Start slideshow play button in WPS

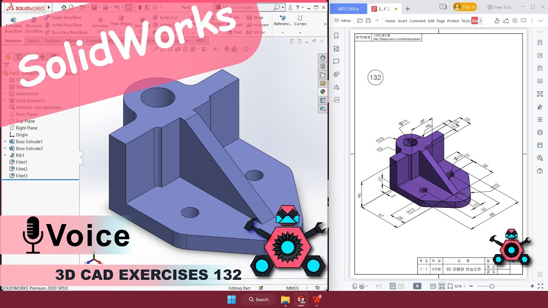click(417, 286)
